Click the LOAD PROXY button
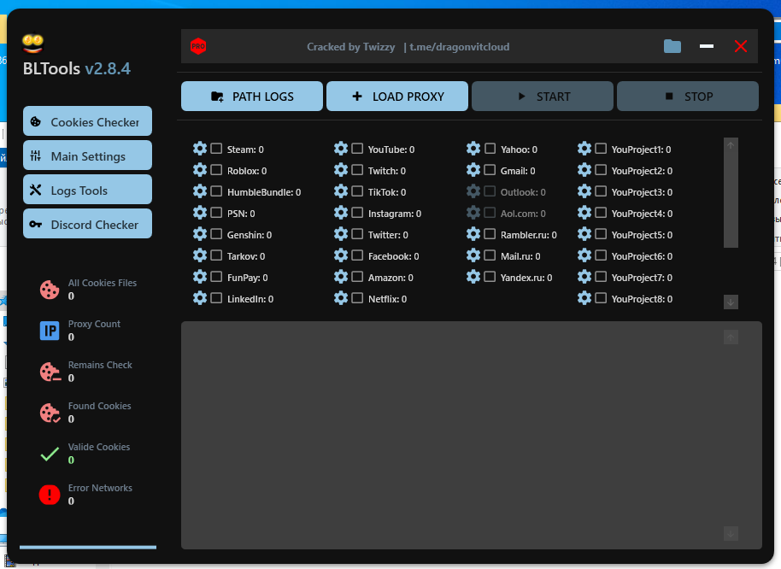 [x=397, y=96]
